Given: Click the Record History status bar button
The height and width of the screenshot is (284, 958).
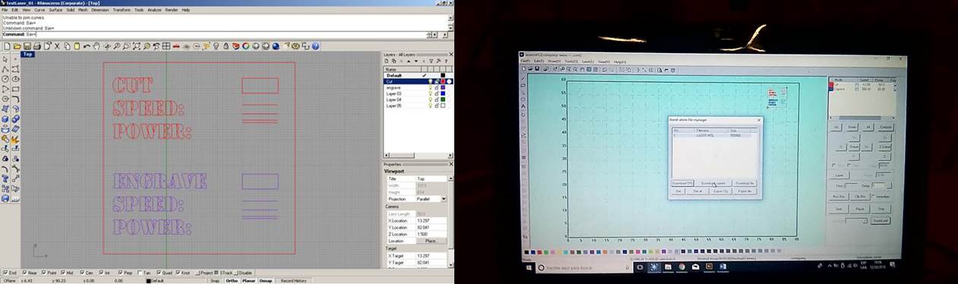Looking at the screenshot, I should point(294,281).
